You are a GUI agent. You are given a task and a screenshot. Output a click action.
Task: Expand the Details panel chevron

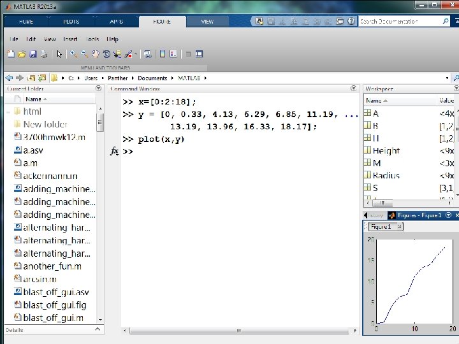98,329
